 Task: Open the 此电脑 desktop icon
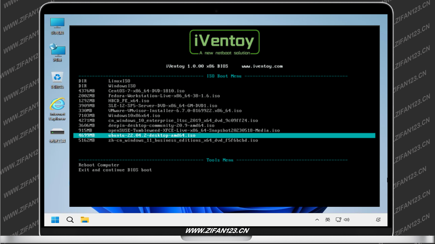click(57, 26)
